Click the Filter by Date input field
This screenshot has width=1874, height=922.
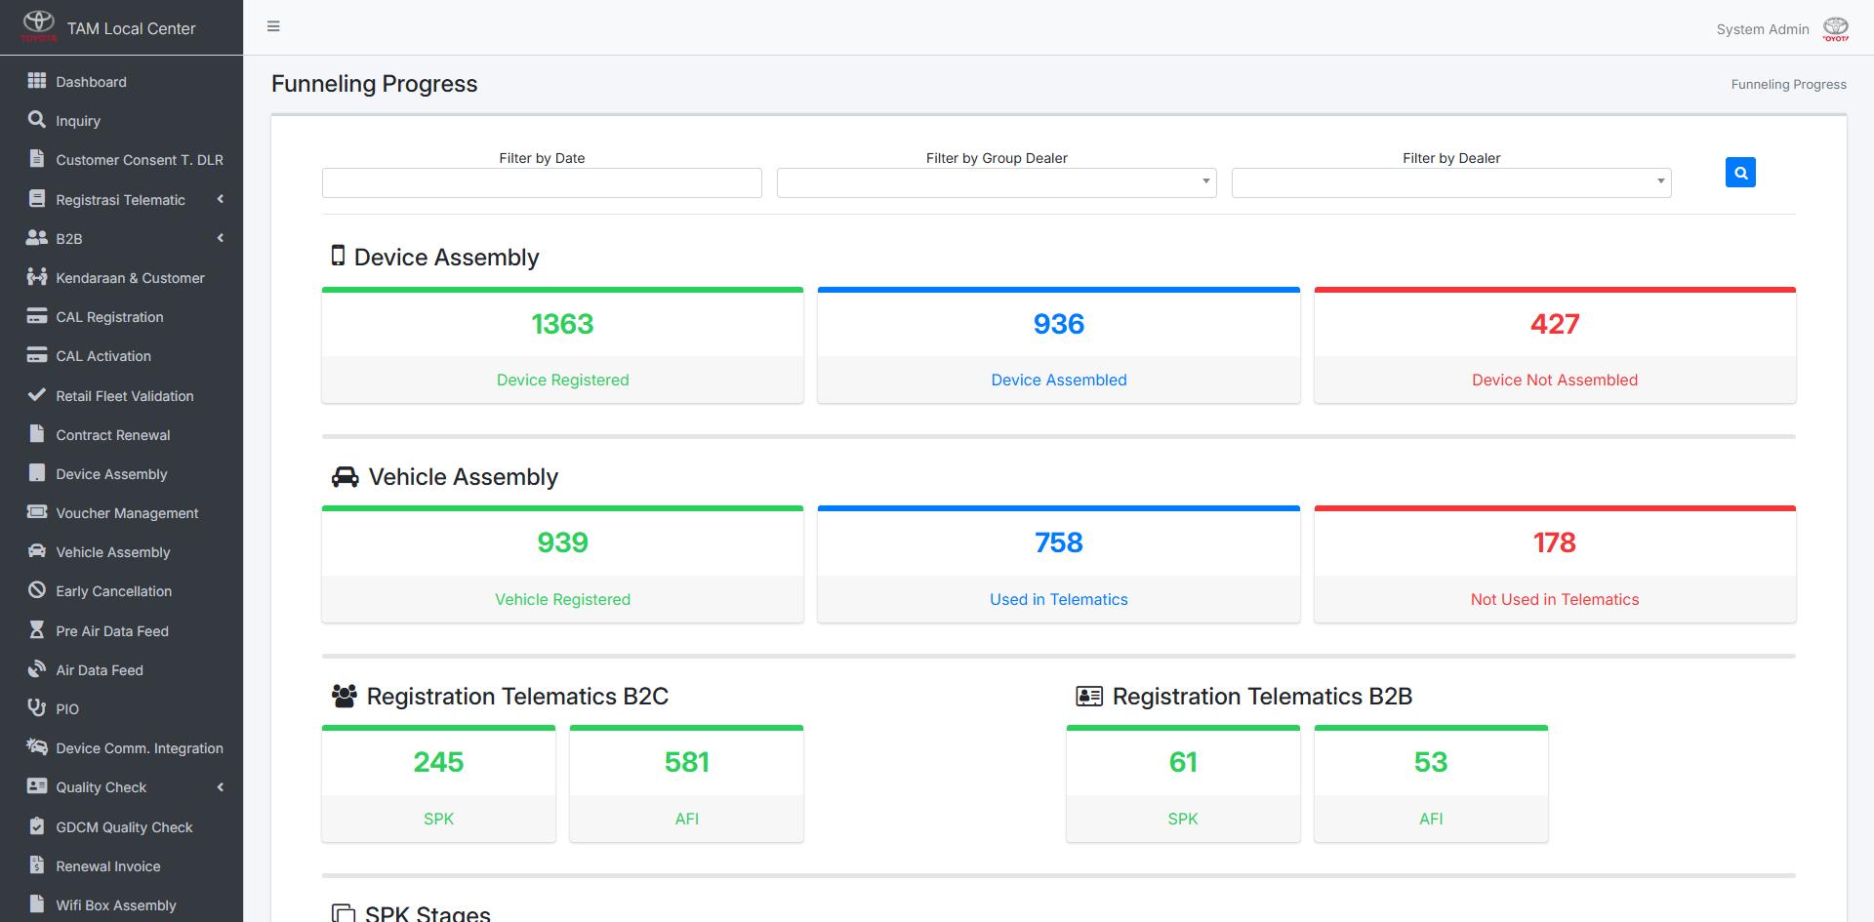(542, 182)
